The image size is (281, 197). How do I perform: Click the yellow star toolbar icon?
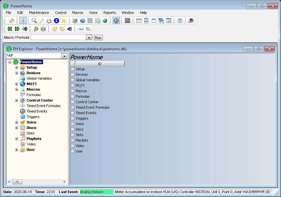(64, 21)
